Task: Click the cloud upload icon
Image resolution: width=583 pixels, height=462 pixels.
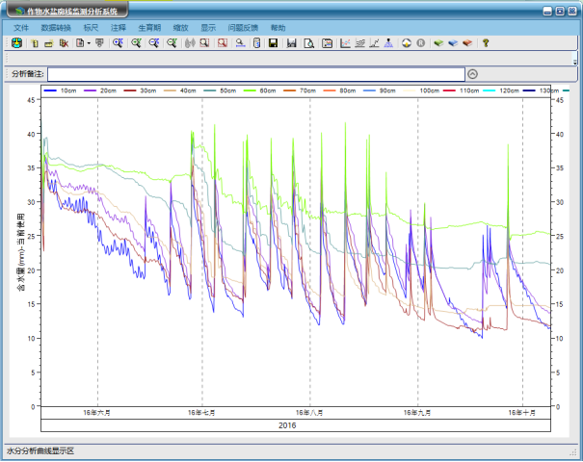Action: [407, 43]
